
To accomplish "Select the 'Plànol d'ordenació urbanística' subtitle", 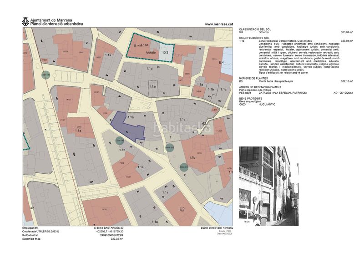I will (56, 24).
